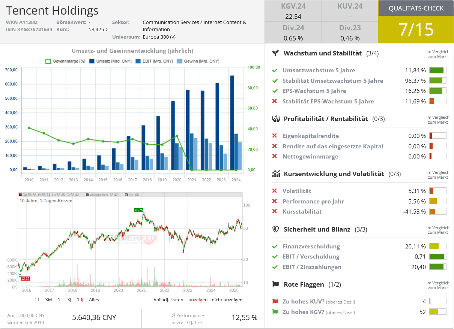Click the Umsatz- und Gewinnentwicklung (jährlich) chart title
The image size is (454, 329).
[132, 51]
